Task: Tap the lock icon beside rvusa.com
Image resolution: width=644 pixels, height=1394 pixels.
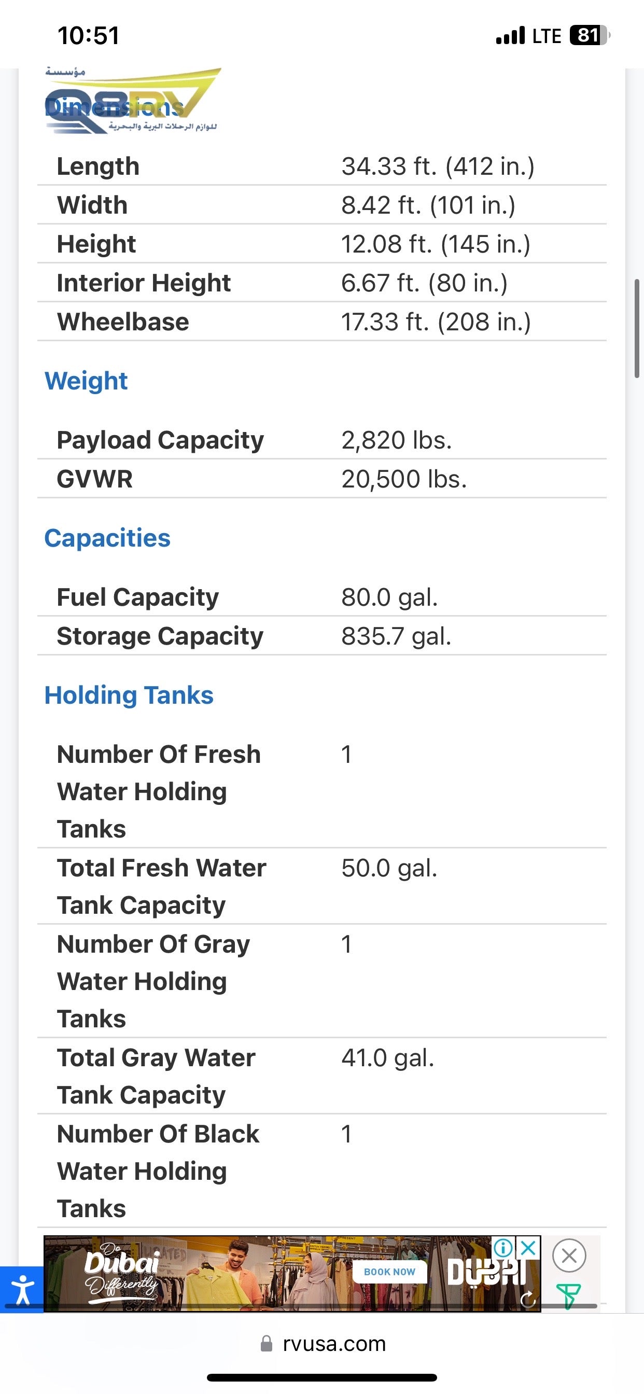Action: click(x=266, y=1344)
